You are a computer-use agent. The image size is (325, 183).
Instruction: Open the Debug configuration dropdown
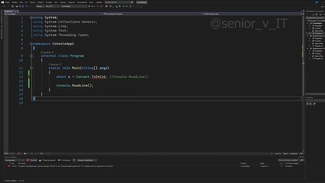pos(40,6)
